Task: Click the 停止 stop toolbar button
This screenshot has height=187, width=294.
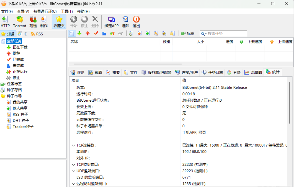Action: pyautogui.click(x=84, y=22)
